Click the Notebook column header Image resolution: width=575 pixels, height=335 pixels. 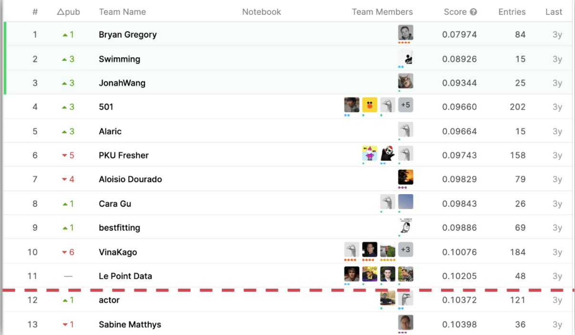(x=261, y=12)
